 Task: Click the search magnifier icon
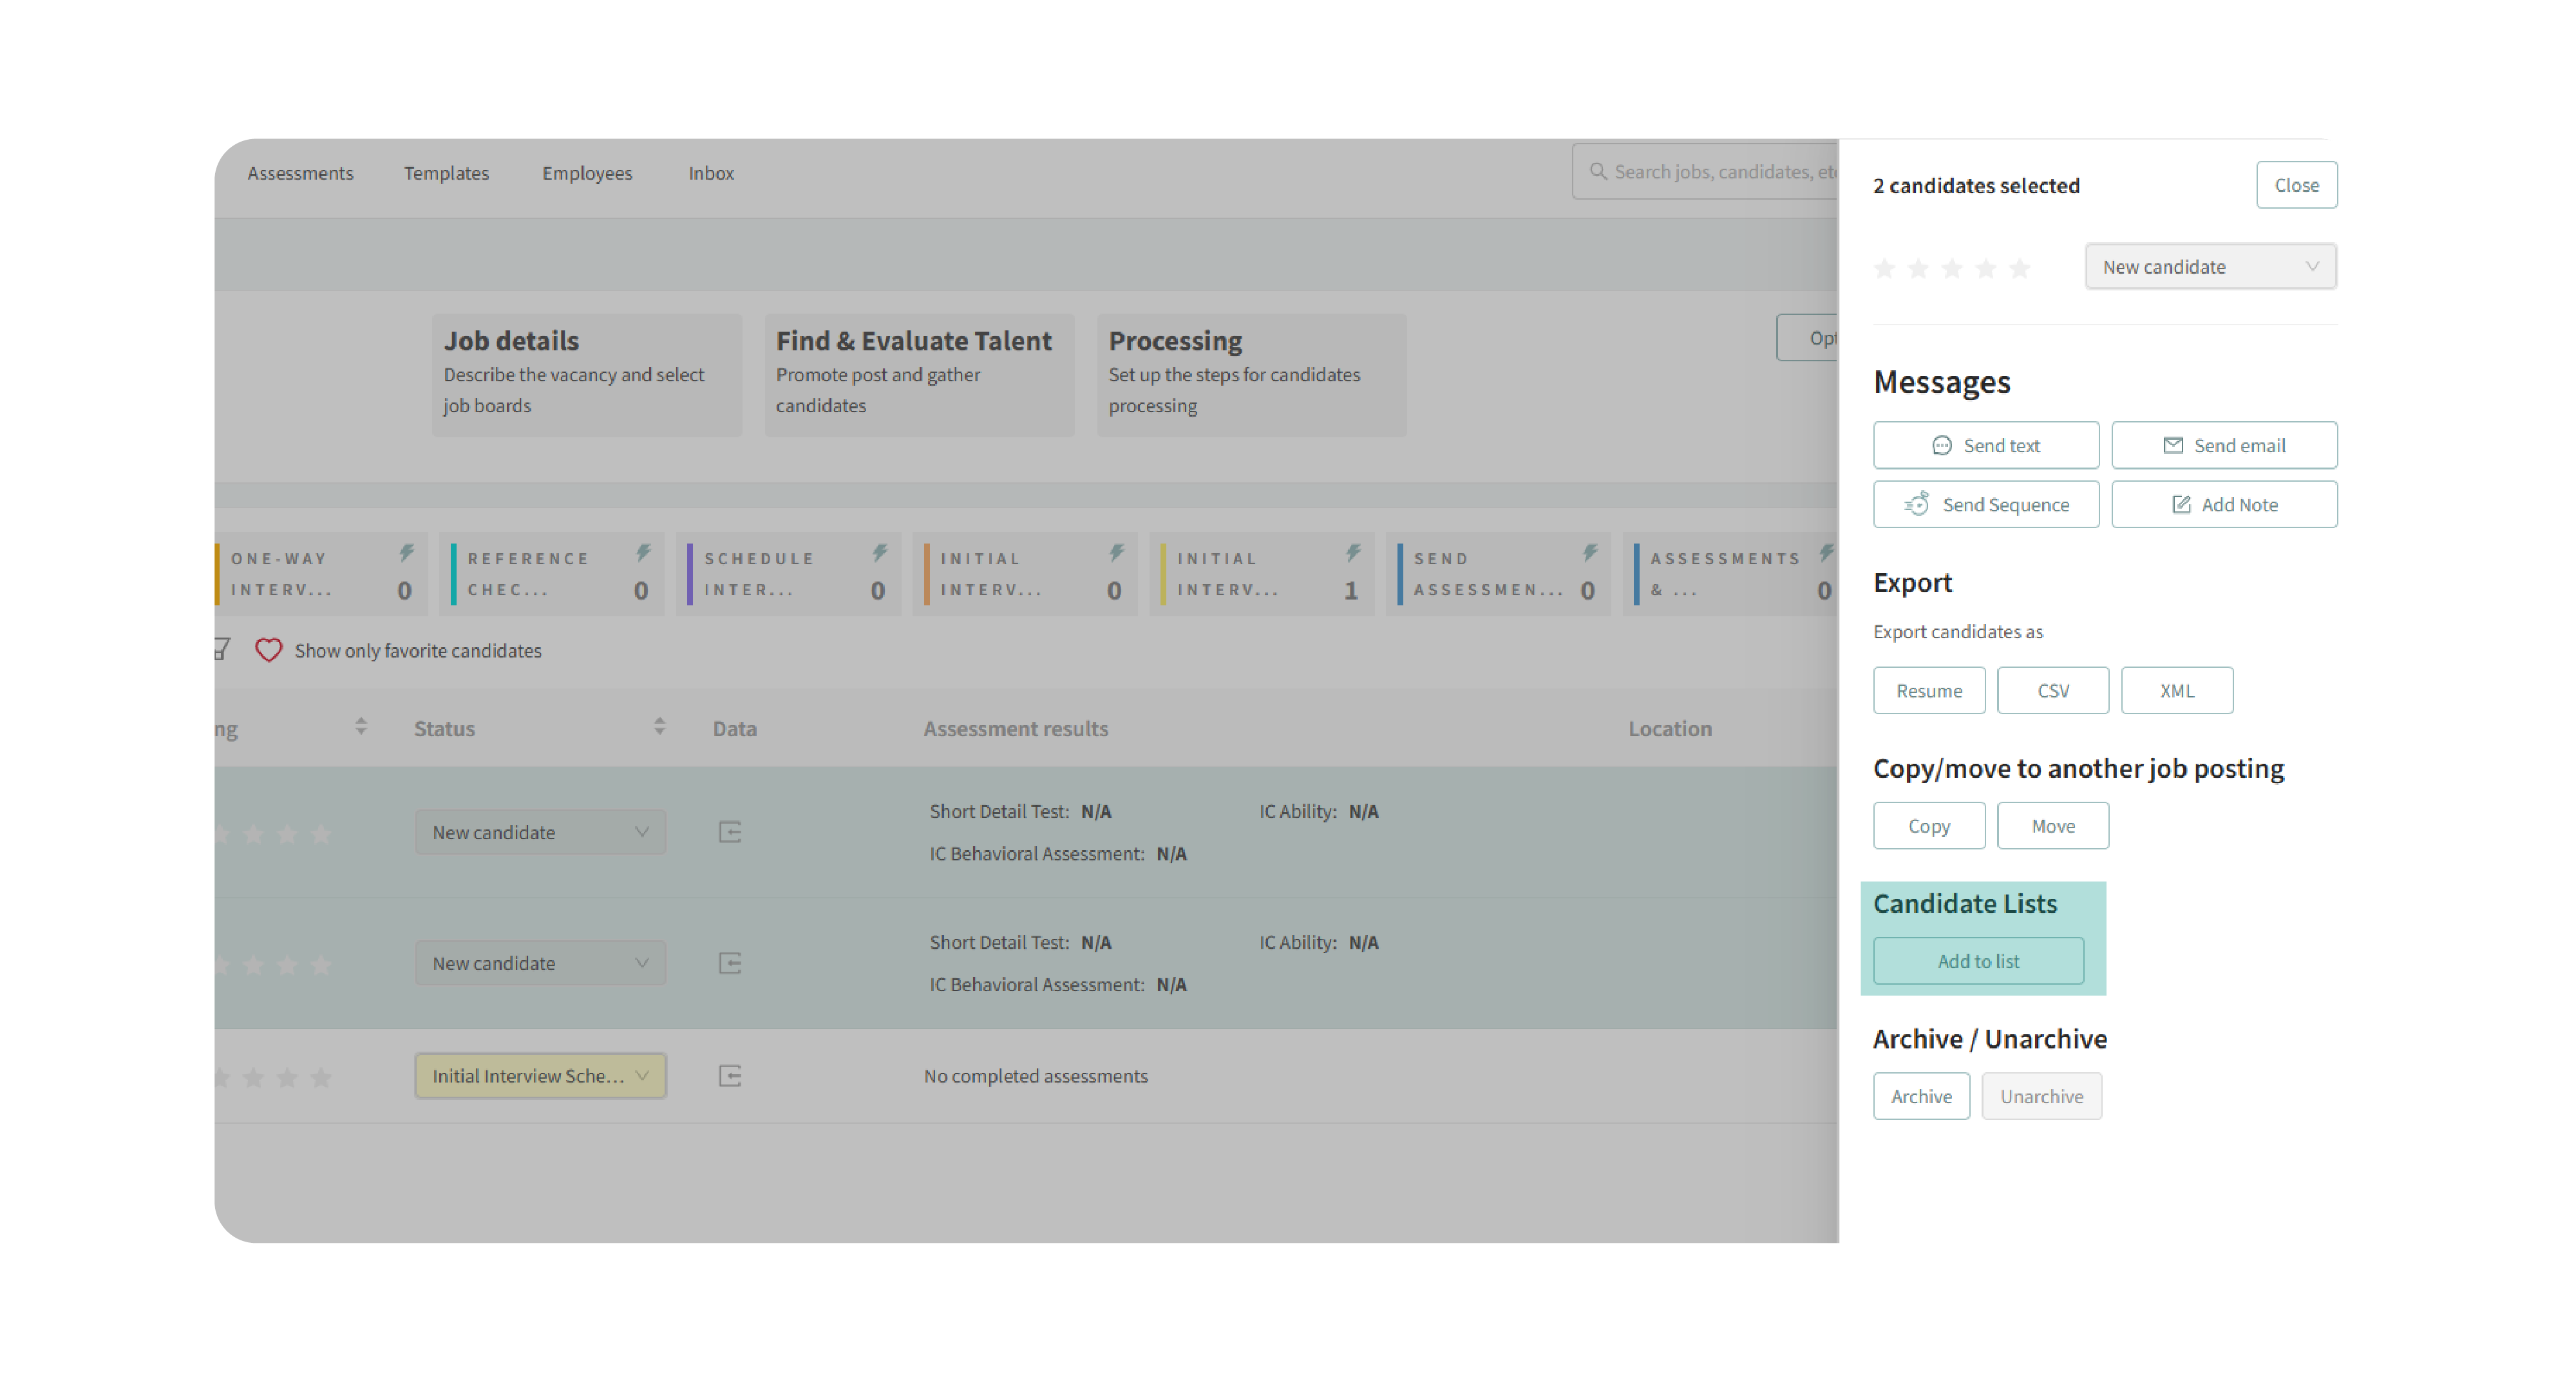(1597, 171)
